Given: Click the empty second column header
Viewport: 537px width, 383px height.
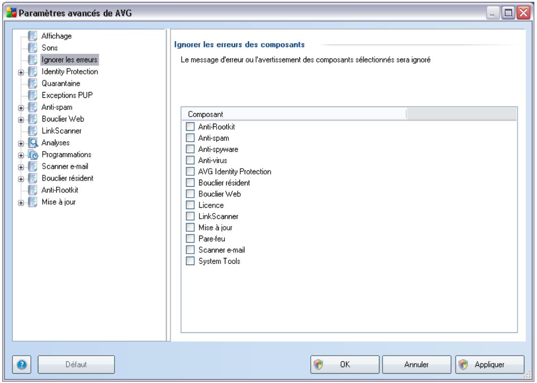Looking at the screenshot, I should tap(461, 114).
